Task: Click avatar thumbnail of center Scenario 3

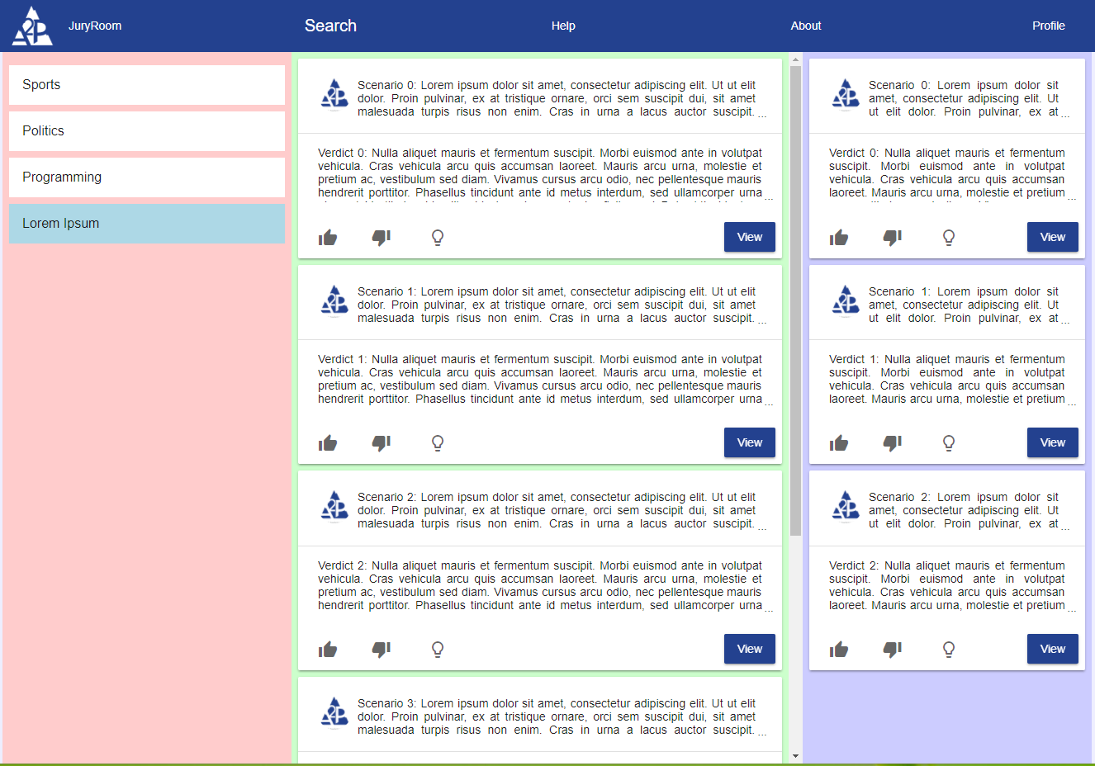Action: pos(334,713)
